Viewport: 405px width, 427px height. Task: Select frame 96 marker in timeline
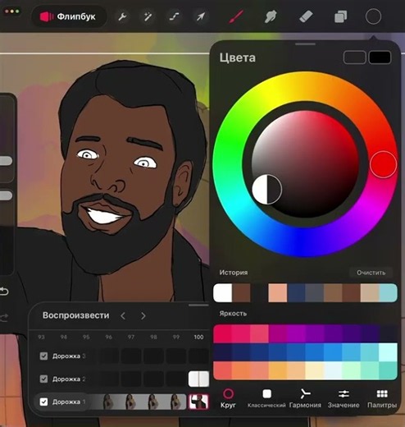(108, 337)
